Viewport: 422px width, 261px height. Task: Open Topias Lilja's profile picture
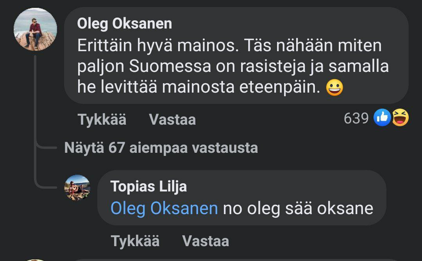[77, 188]
